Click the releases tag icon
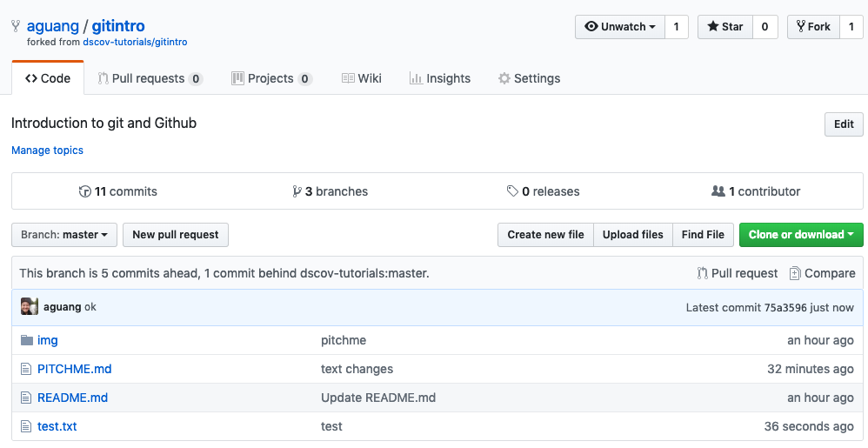868x448 pixels. point(513,191)
